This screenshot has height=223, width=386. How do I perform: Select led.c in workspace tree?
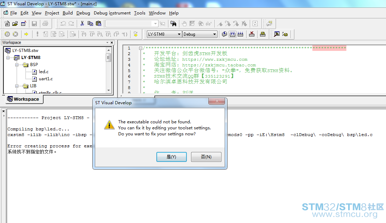point(44,72)
